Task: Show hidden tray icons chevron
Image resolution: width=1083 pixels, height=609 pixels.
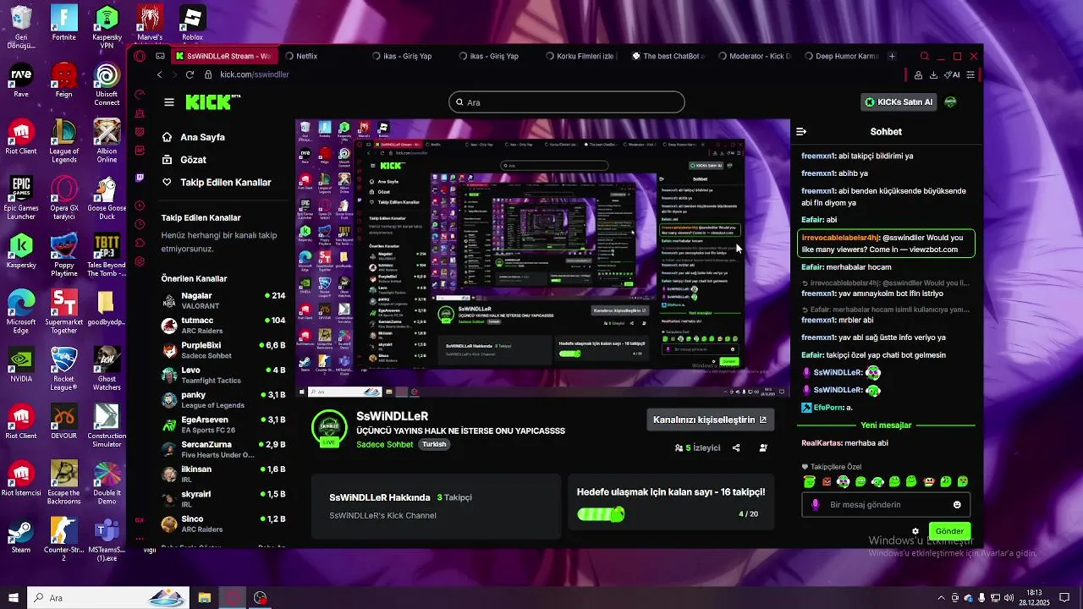Action: click(942, 598)
